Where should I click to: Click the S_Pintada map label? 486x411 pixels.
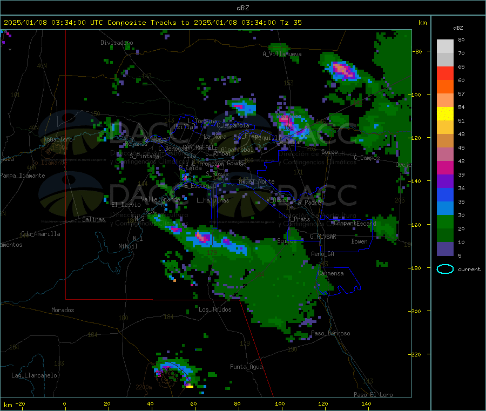pyautogui.click(x=144, y=156)
